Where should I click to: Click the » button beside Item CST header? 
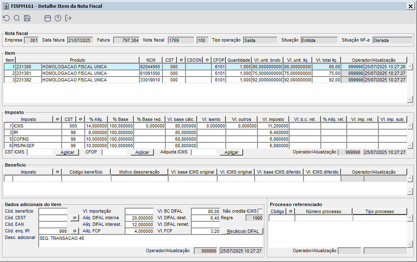tap(181, 60)
